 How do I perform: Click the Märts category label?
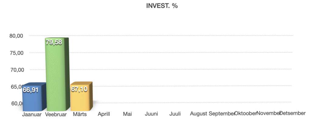click(80, 114)
